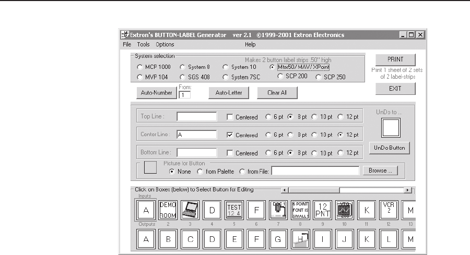
Task: Select input button 10 with monitor picture
Action: point(345,210)
